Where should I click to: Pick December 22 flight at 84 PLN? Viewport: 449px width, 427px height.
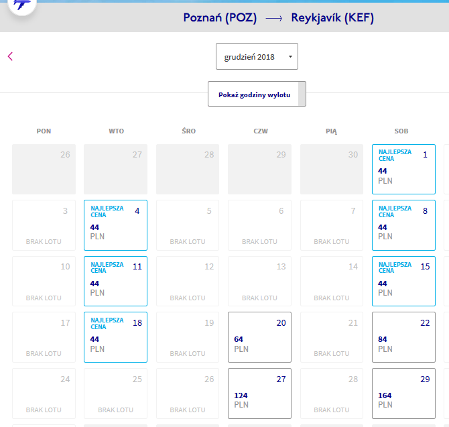(x=403, y=337)
